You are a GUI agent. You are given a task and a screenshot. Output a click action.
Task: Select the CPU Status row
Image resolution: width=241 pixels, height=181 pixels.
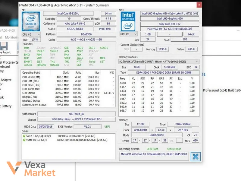coord(68,93)
